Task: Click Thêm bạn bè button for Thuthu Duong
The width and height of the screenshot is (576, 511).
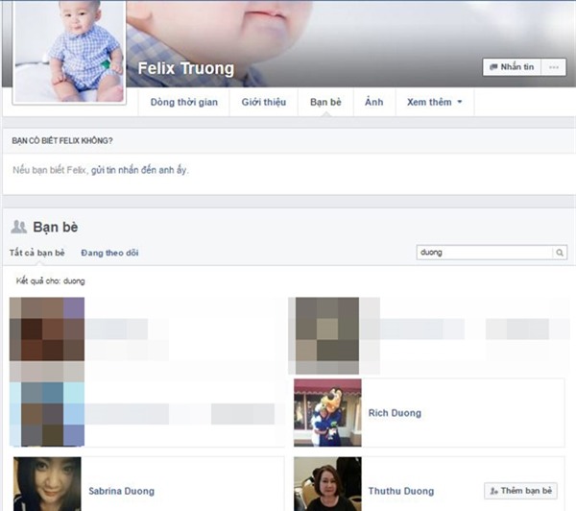Action: point(520,491)
